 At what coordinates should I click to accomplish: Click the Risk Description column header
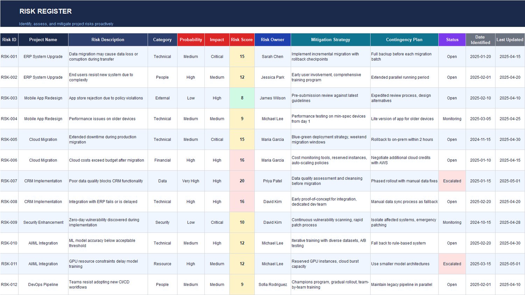coord(108,39)
